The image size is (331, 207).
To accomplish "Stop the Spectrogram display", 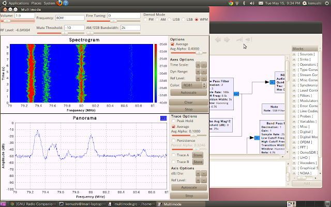I will 188,109.
